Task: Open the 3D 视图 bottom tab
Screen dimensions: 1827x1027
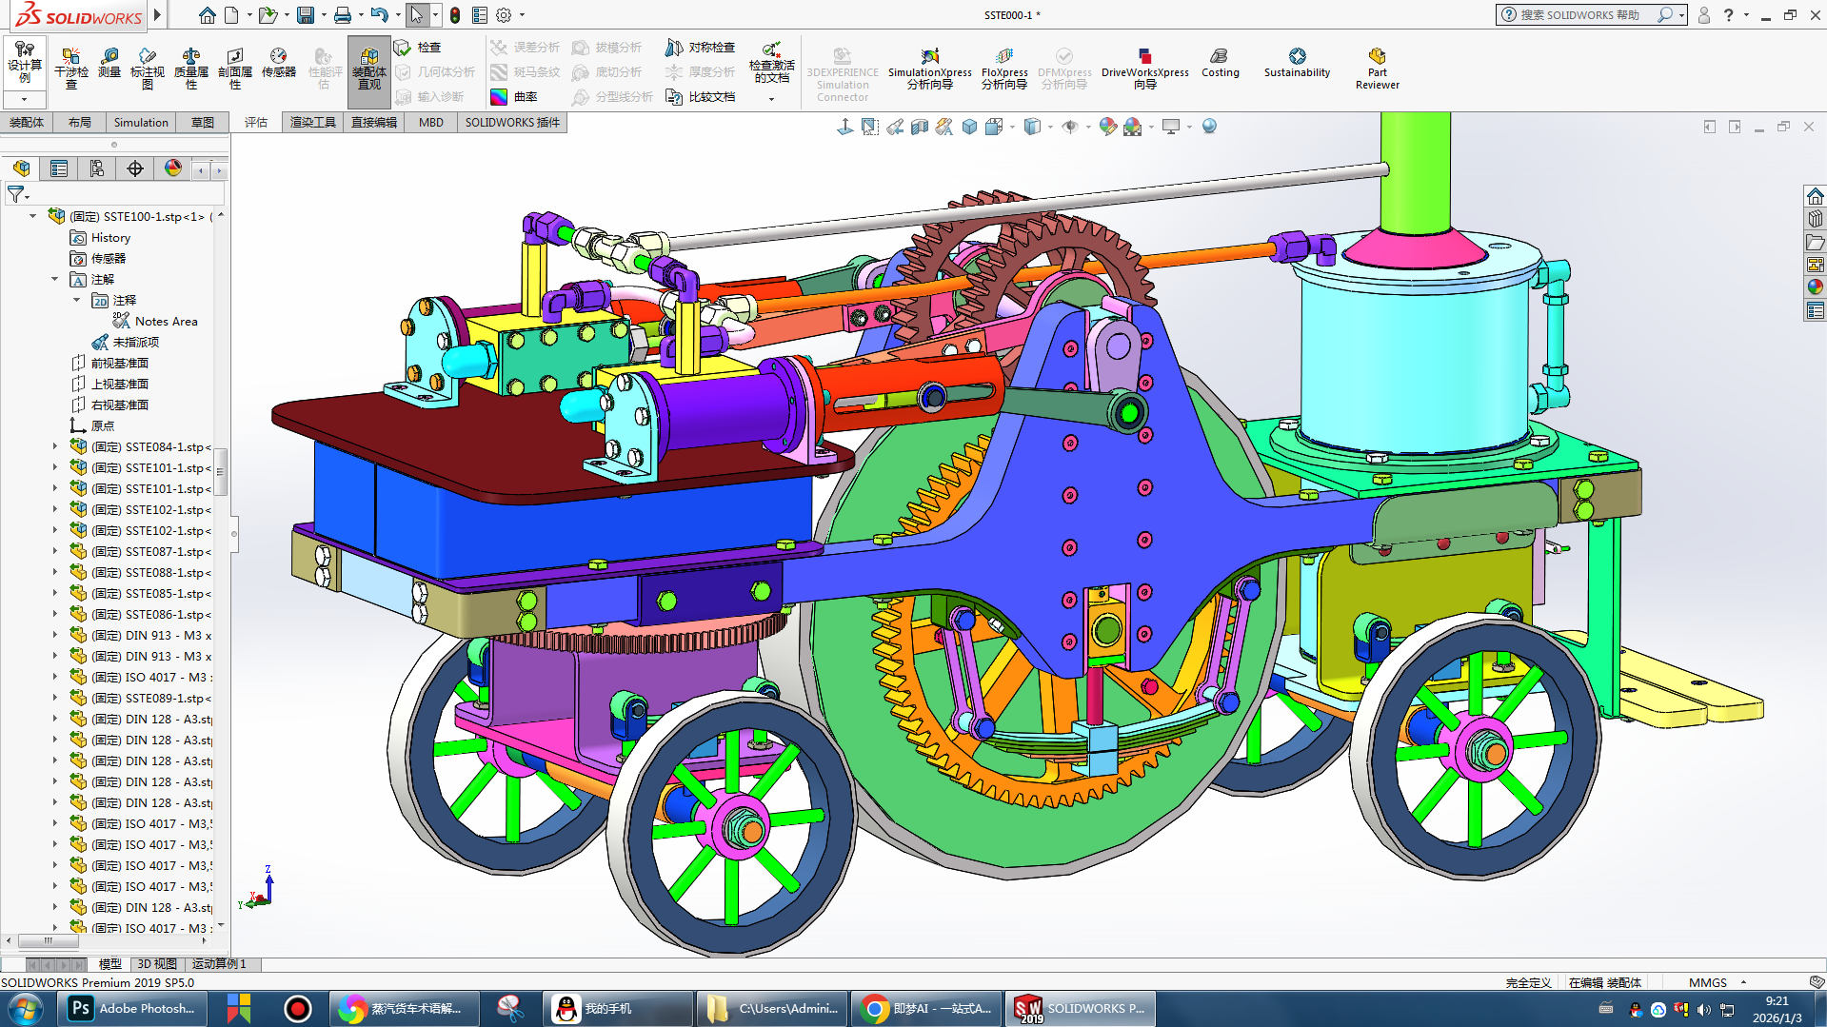Action: pos(157,964)
